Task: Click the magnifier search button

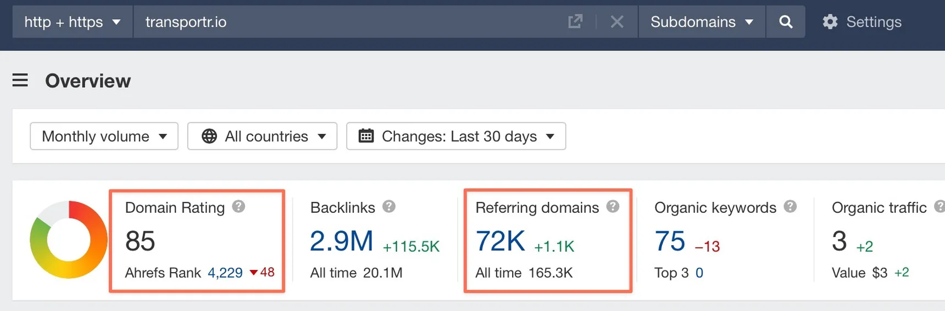Action: click(786, 22)
